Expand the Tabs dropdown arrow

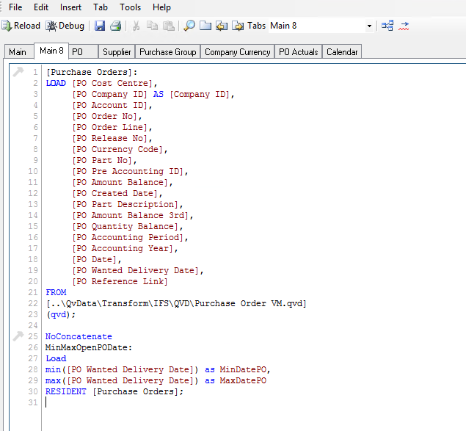(x=369, y=26)
